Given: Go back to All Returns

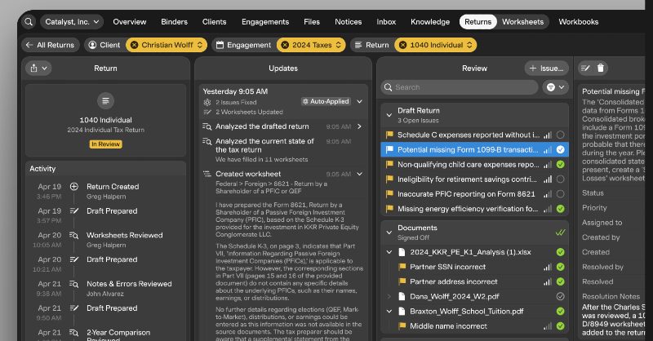Looking at the screenshot, I should (x=51, y=45).
